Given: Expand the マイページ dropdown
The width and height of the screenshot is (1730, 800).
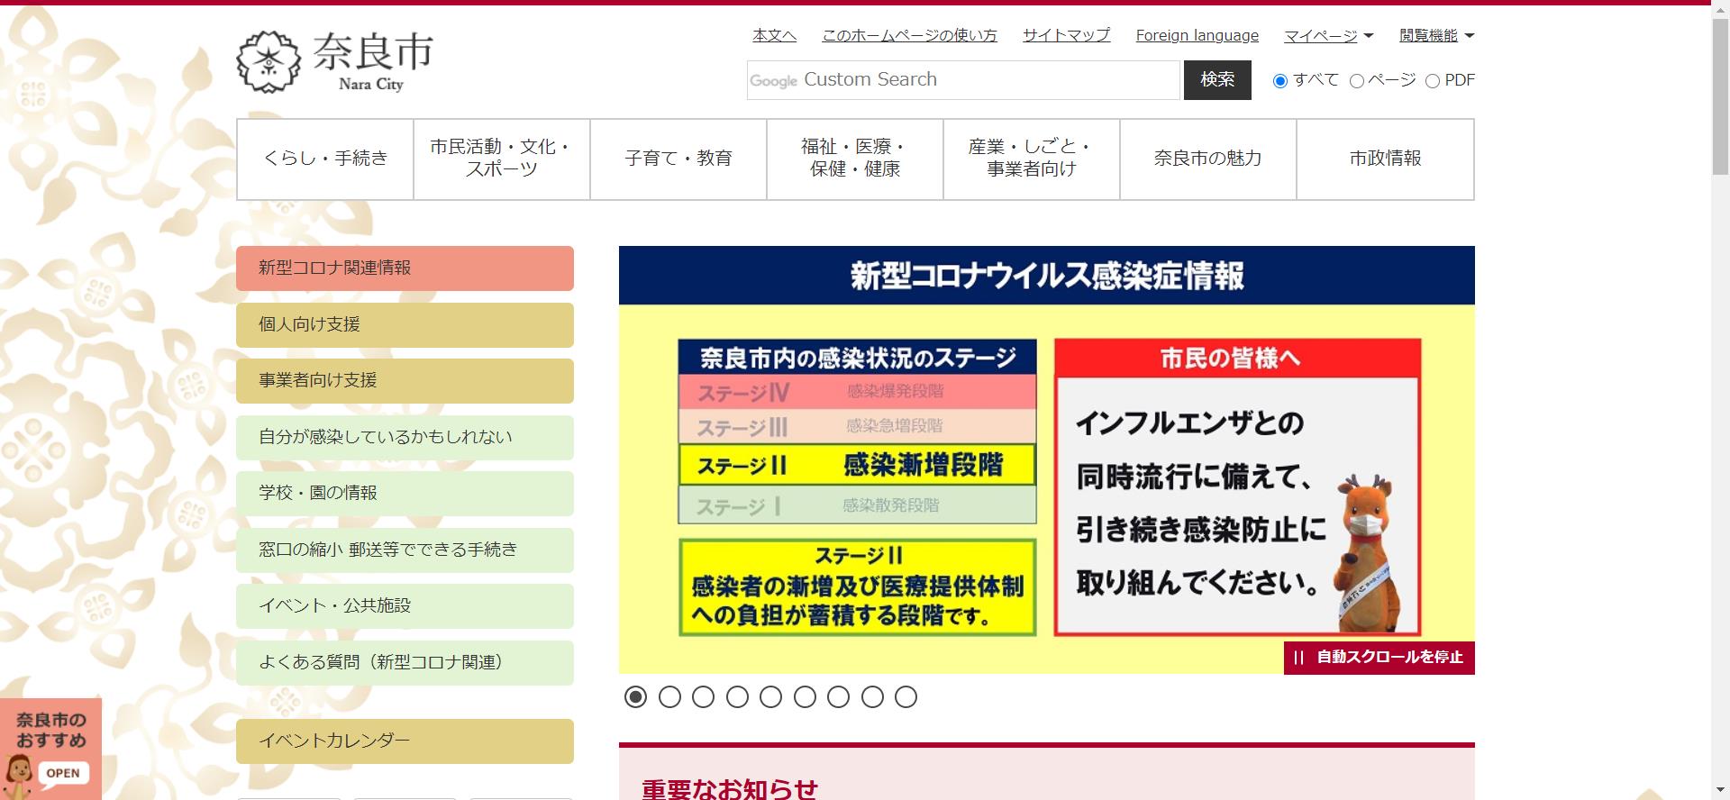Looking at the screenshot, I should 1328,35.
